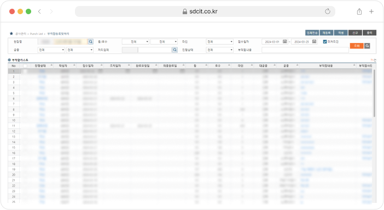384x210 pixels.
Task: Click the 재등록 button
Action: tap(327, 33)
